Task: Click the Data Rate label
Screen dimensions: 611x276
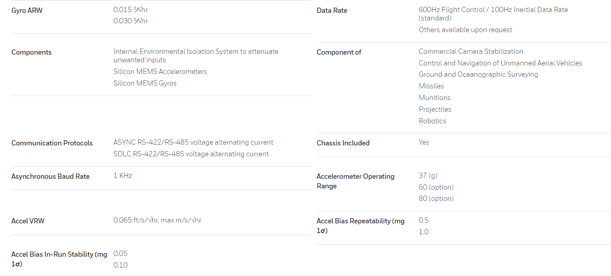Action: point(332,10)
